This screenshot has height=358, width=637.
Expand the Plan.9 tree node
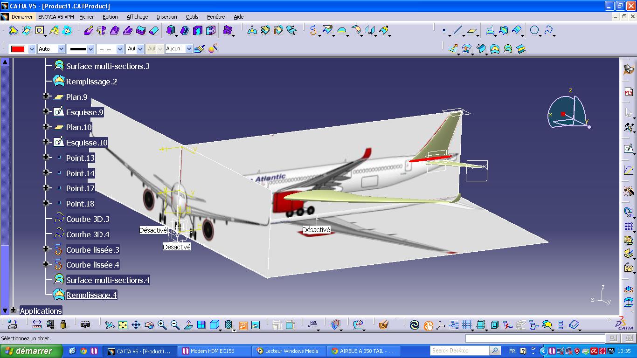click(x=46, y=96)
